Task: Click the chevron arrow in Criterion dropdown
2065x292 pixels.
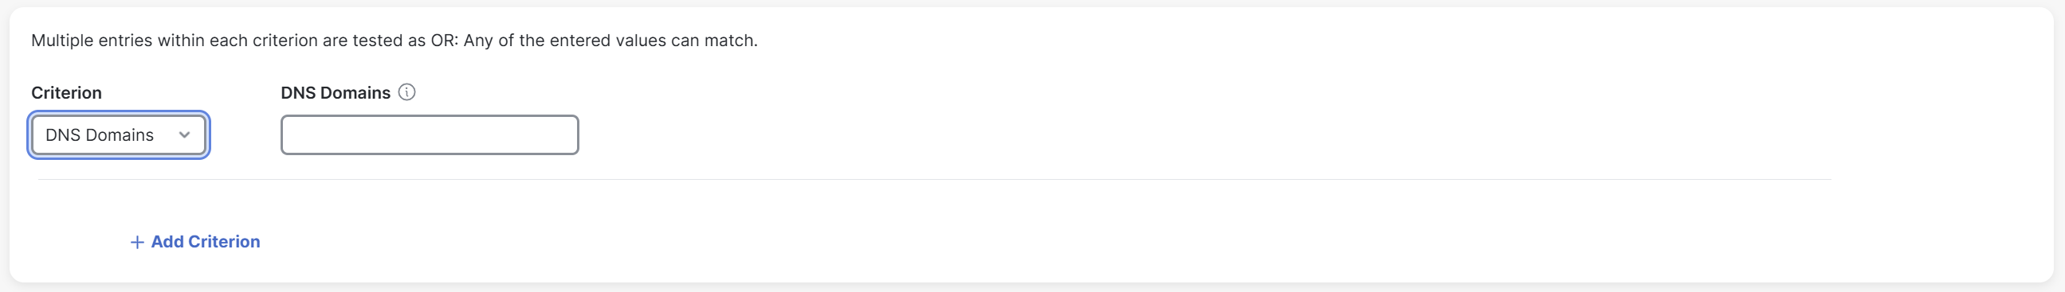Action: coord(184,134)
